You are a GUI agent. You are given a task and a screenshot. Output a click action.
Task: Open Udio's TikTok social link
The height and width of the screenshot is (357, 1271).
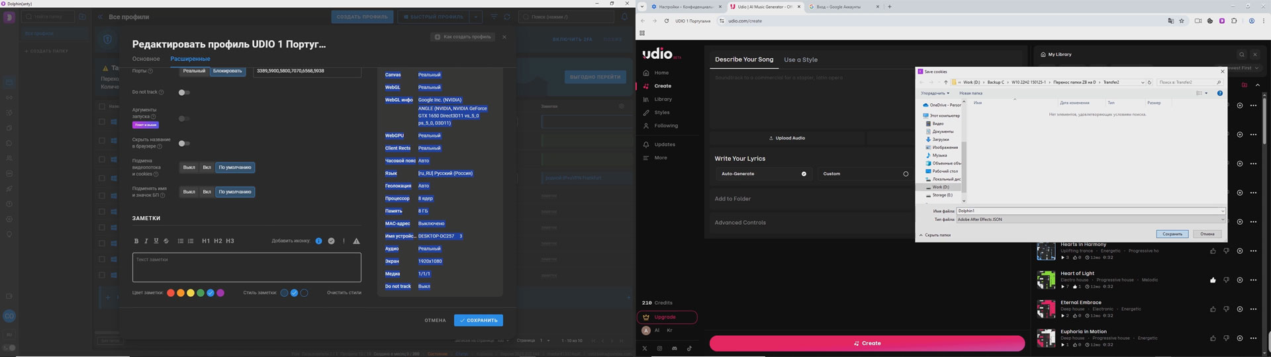pyautogui.click(x=689, y=348)
